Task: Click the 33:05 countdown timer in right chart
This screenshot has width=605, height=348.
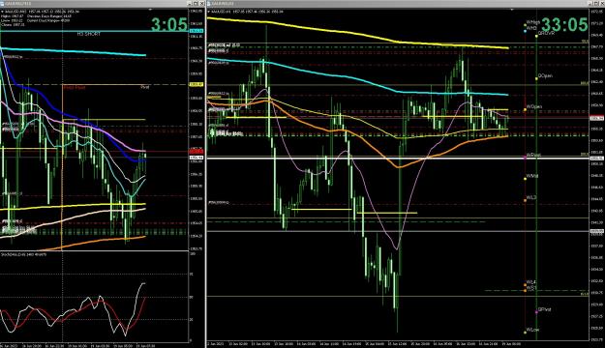Action: point(564,25)
